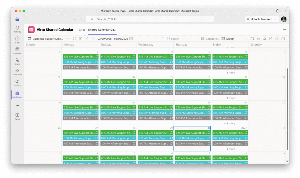Click the calendar's vertical scrollbar
This screenshot has height=178, width=300.
(x=287, y=109)
